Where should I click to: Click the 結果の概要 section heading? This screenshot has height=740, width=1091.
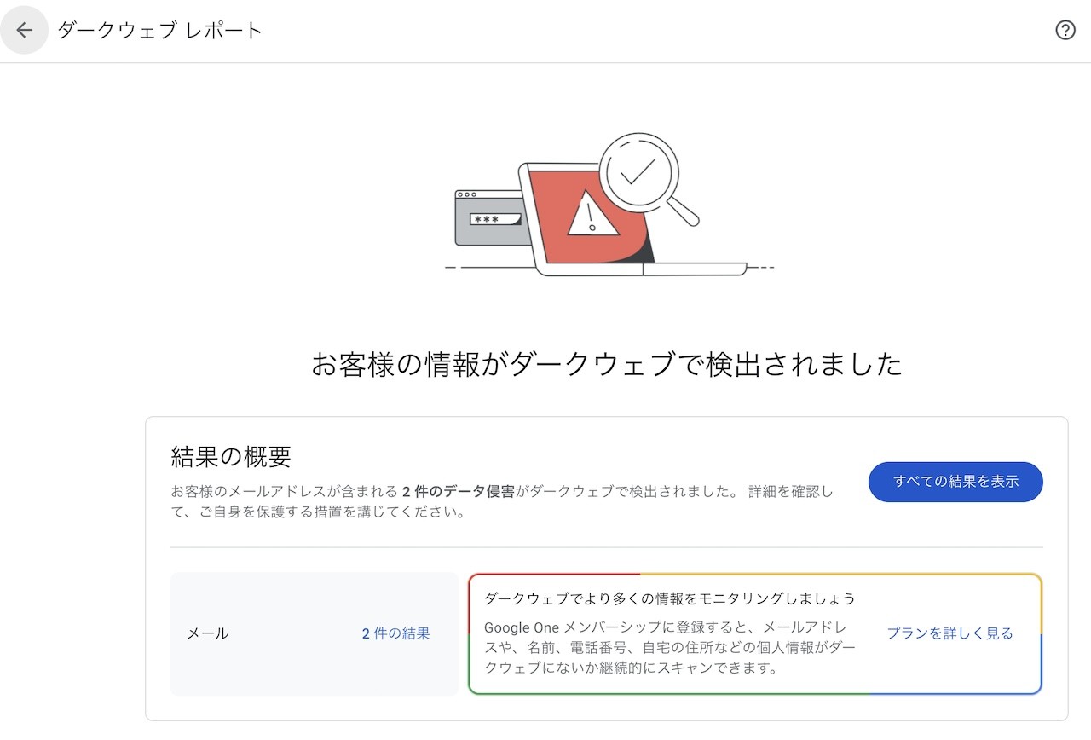(231, 457)
